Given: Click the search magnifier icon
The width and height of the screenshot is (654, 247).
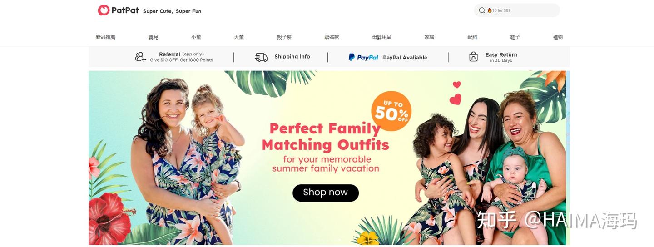Looking at the screenshot, I should click(x=482, y=10).
